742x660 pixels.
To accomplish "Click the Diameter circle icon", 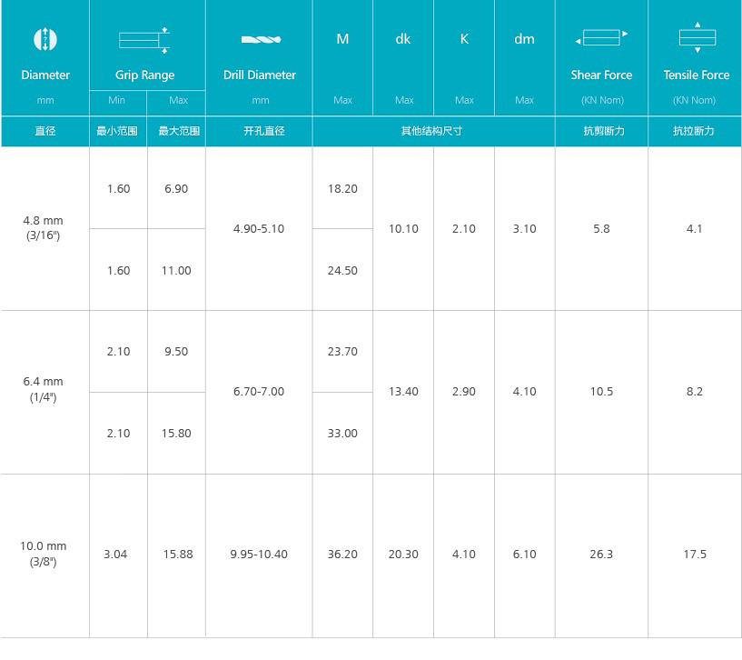I will [45, 39].
